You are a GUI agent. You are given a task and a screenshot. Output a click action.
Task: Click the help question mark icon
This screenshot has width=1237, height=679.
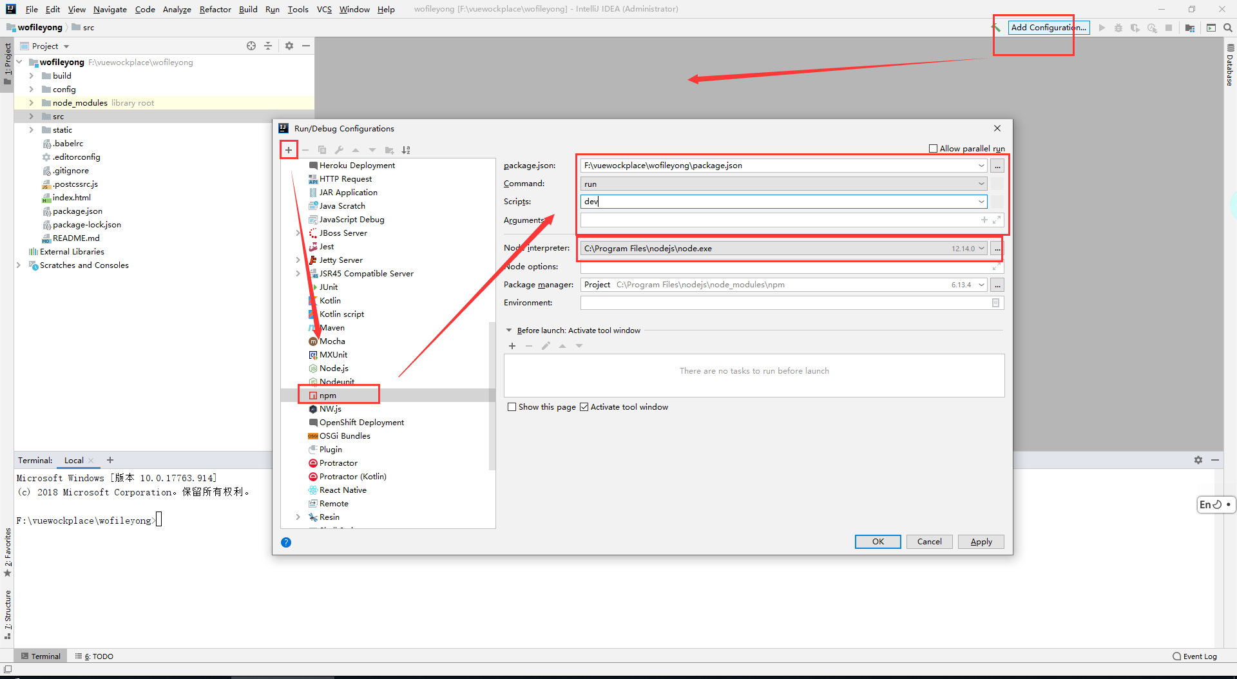[x=286, y=542]
